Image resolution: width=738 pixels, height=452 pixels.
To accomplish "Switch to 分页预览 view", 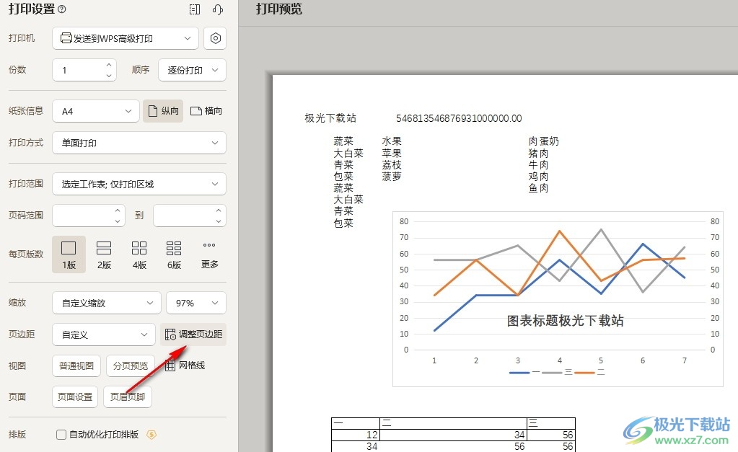I will pos(131,365).
